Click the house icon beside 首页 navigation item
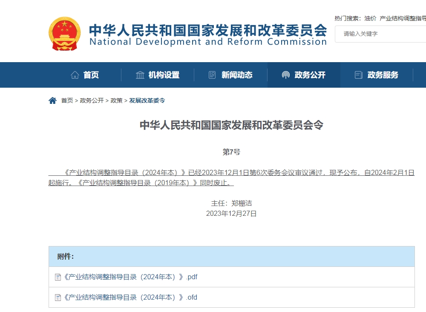The height and width of the screenshot is (312, 426). pyautogui.click(x=75, y=75)
